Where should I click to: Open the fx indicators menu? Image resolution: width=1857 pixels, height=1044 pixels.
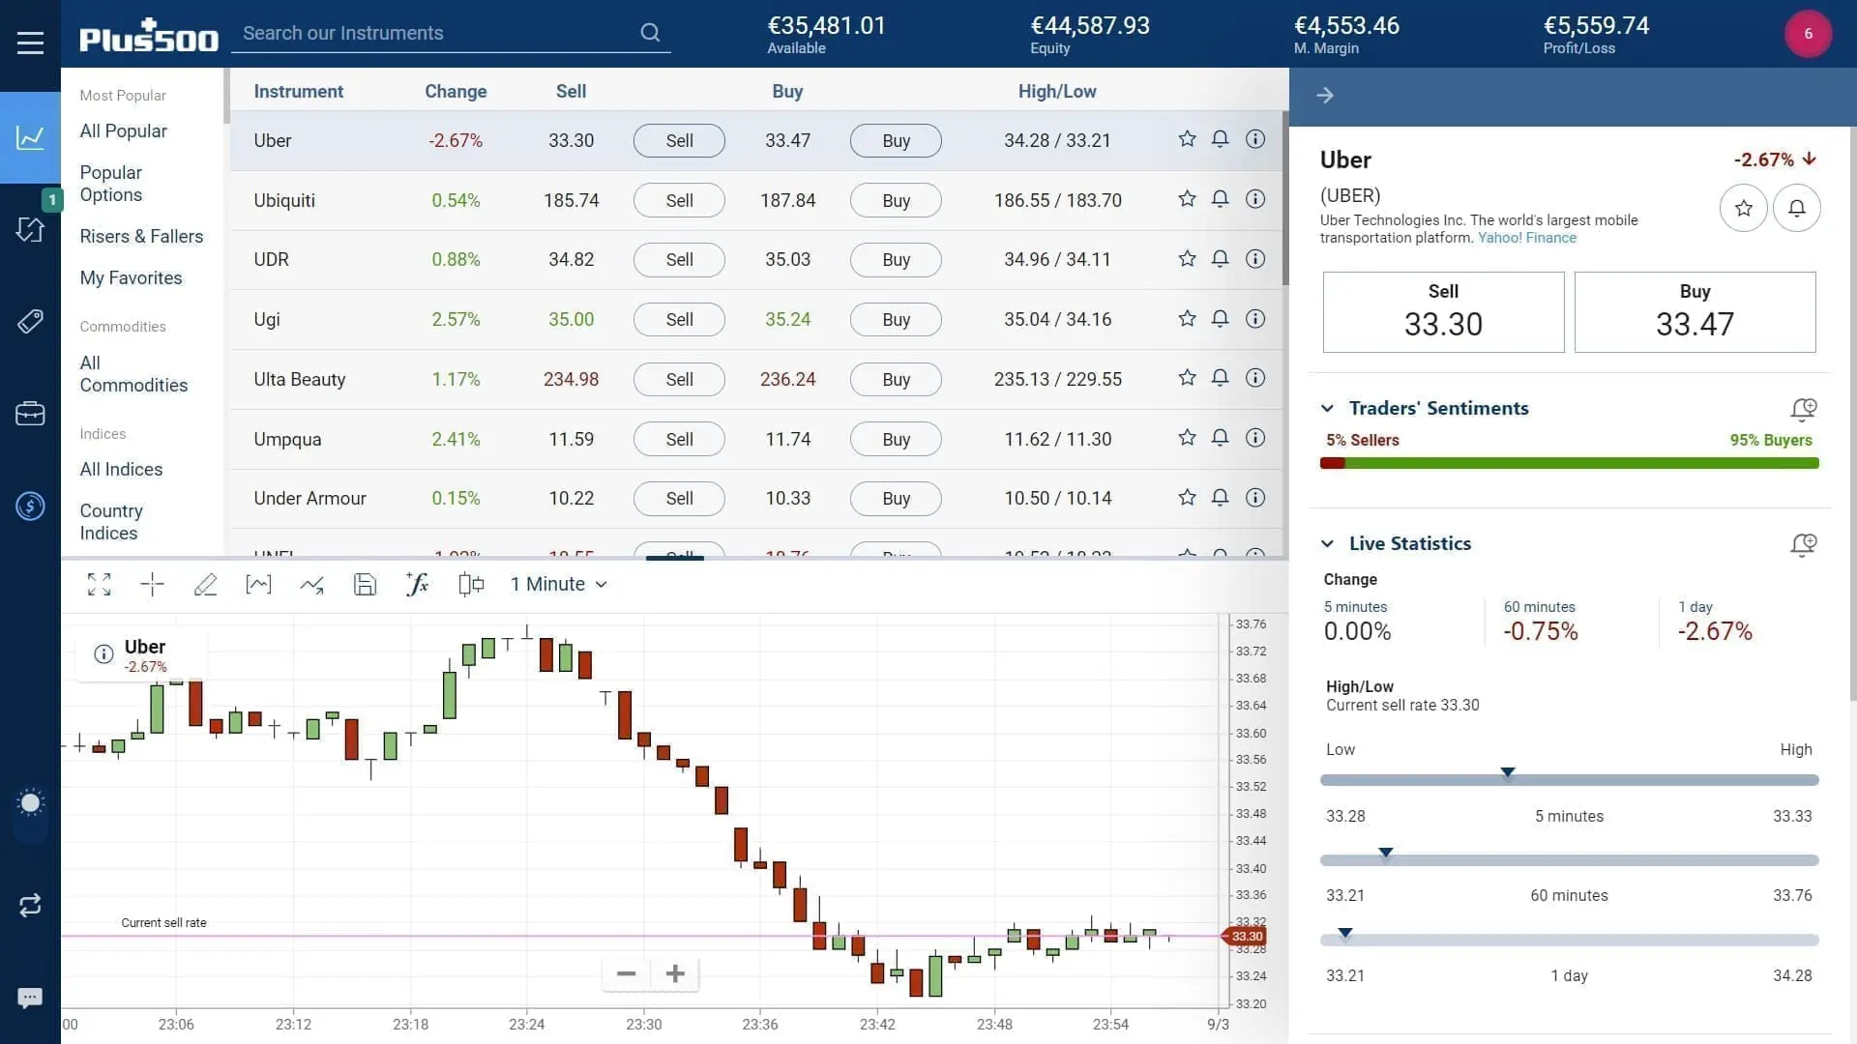click(417, 584)
